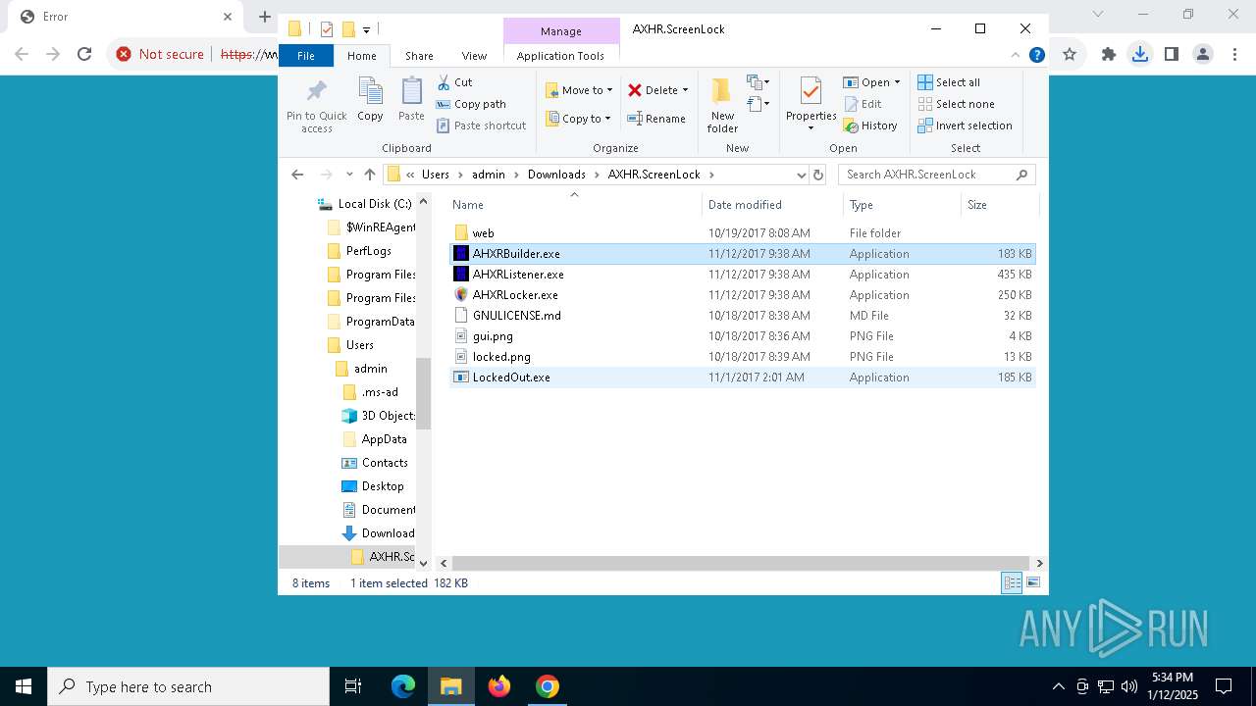The width and height of the screenshot is (1256, 706).
Task: Open file History from the ribbon
Action: 869,126
